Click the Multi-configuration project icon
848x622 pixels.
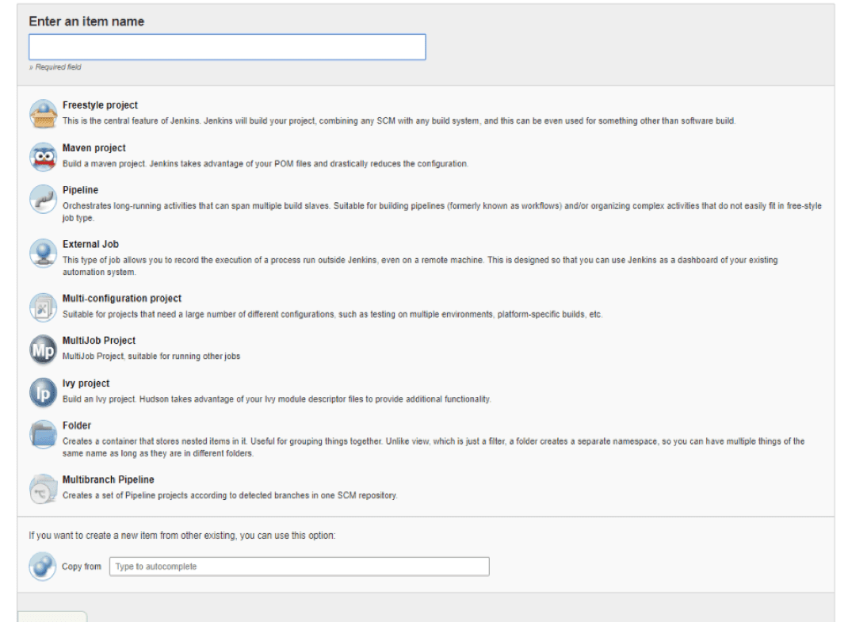(43, 305)
